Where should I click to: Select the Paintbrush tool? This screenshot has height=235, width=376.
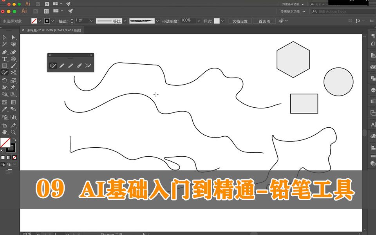13,66
